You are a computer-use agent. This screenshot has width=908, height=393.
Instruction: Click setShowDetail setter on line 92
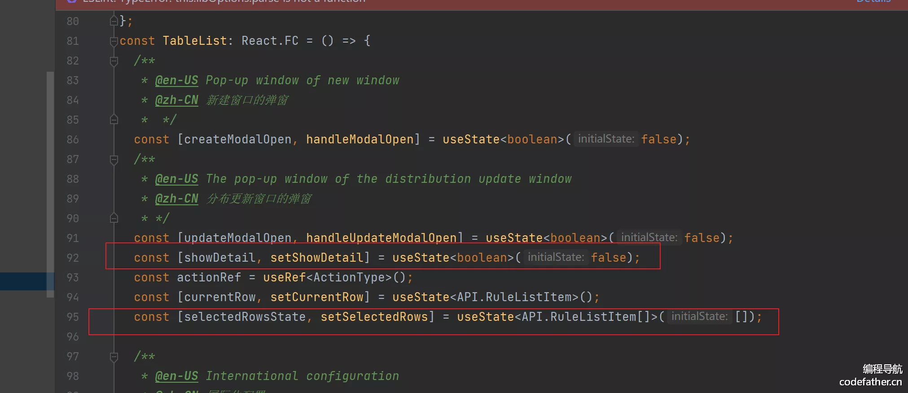[316, 258]
